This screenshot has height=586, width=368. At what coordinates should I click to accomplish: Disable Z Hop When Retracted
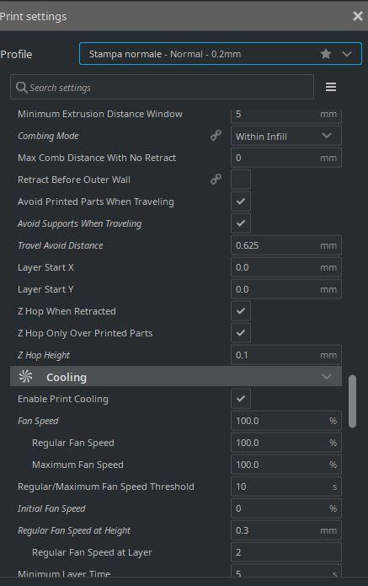241,311
